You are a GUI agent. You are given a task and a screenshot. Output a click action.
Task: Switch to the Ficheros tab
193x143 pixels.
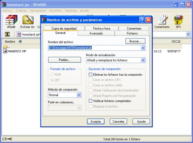click(x=132, y=33)
